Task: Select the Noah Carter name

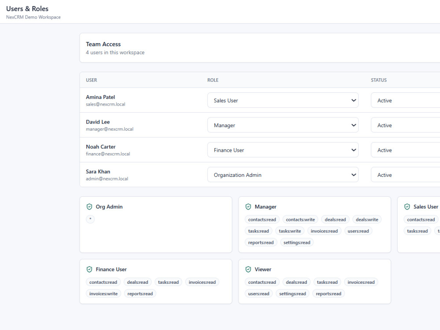Action: coord(101,147)
